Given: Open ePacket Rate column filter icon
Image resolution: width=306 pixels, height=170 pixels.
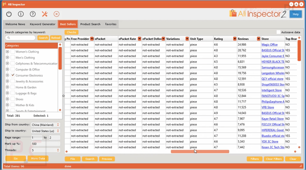Looking at the screenshot, I should coord(139,39).
